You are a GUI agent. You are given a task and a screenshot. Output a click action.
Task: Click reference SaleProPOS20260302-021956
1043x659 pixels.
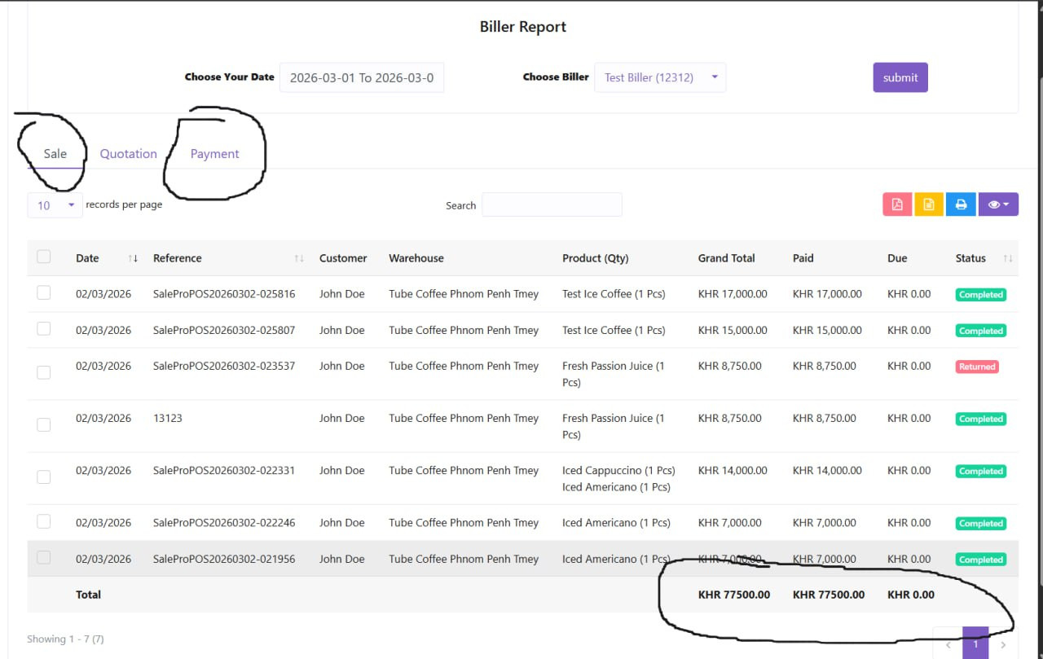click(224, 559)
